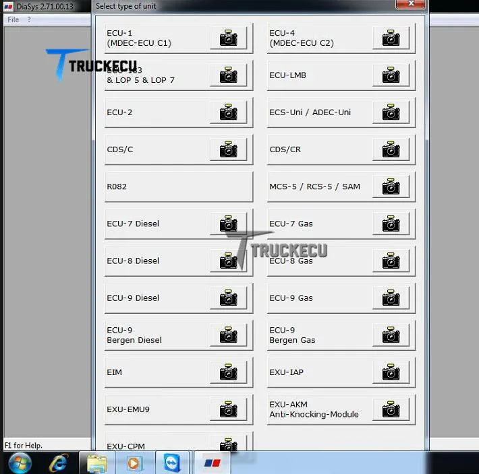Click camera icon next to EXU-EMU9
This screenshot has height=474, width=479.
228,409
